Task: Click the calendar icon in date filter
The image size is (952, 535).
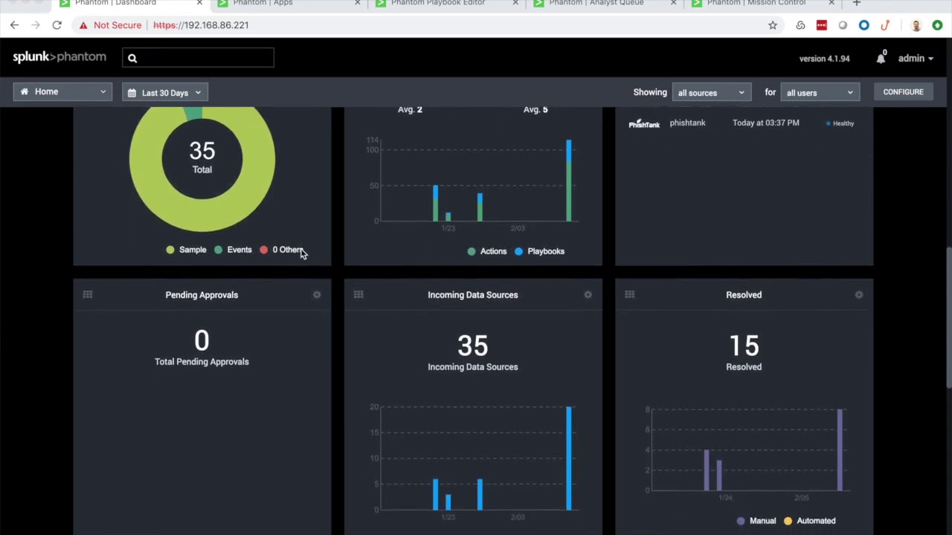Action: 132,93
